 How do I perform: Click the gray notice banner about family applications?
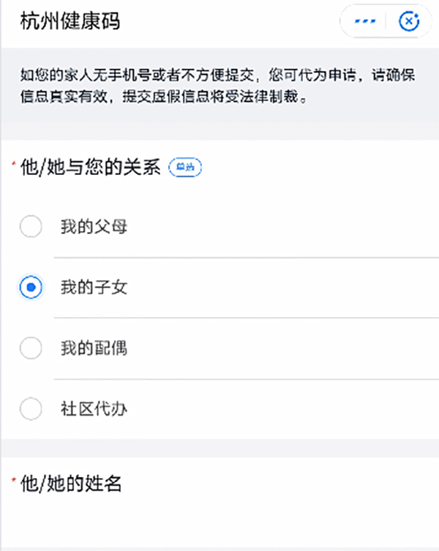[219, 86]
